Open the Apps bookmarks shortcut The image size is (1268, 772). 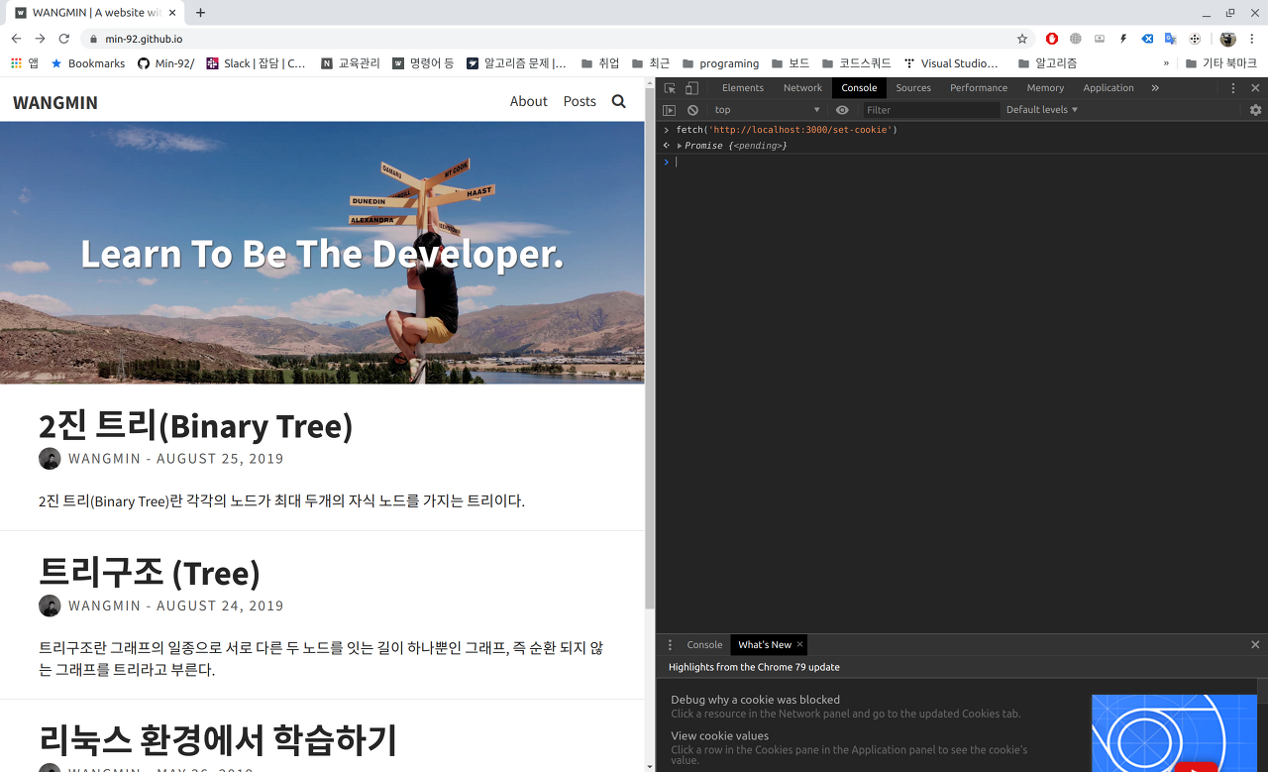click(x=25, y=63)
